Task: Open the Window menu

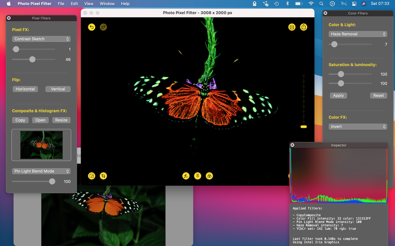Action: click(107, 4)
